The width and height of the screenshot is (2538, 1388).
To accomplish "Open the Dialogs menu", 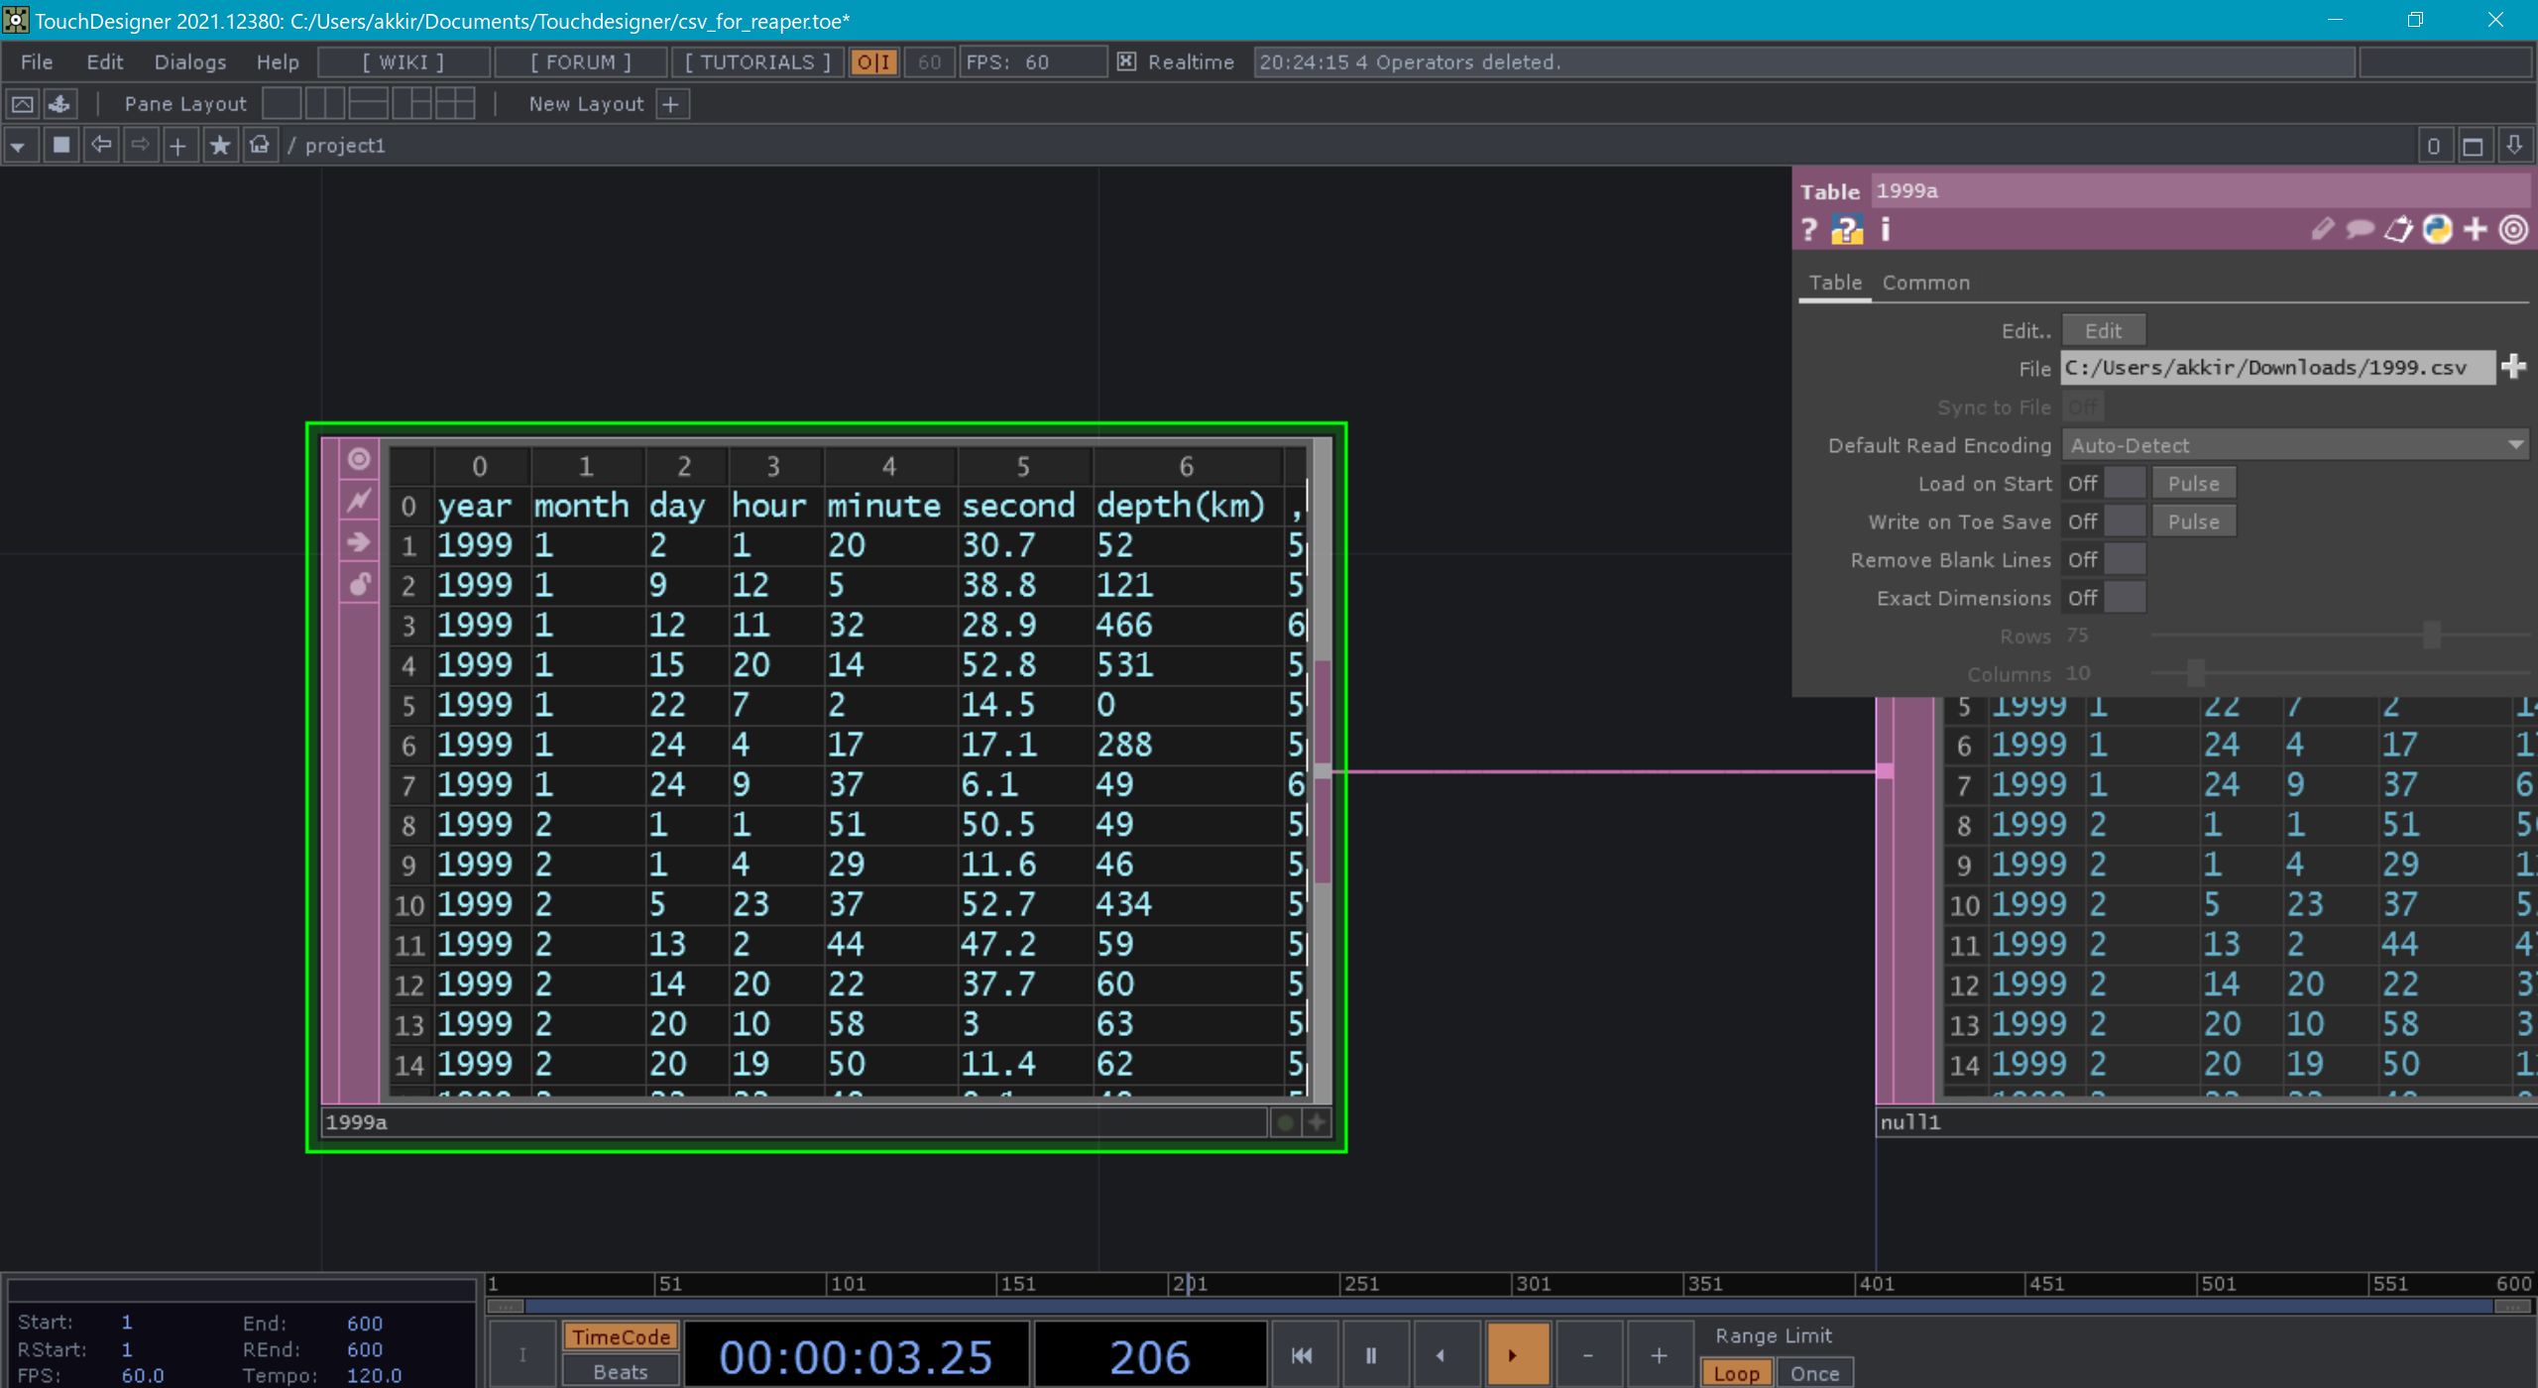I will coord(189,61).
